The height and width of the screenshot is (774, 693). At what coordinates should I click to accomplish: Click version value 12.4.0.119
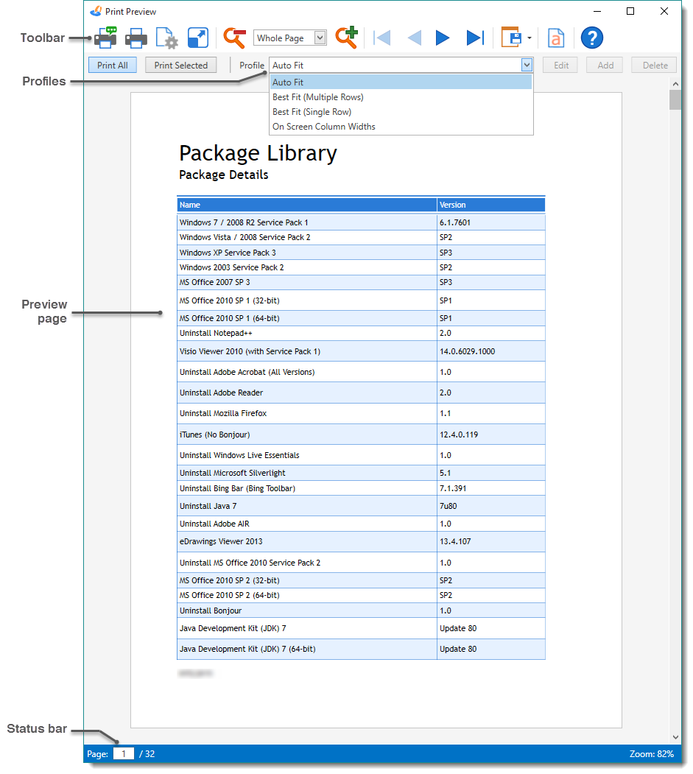[459, 435]
